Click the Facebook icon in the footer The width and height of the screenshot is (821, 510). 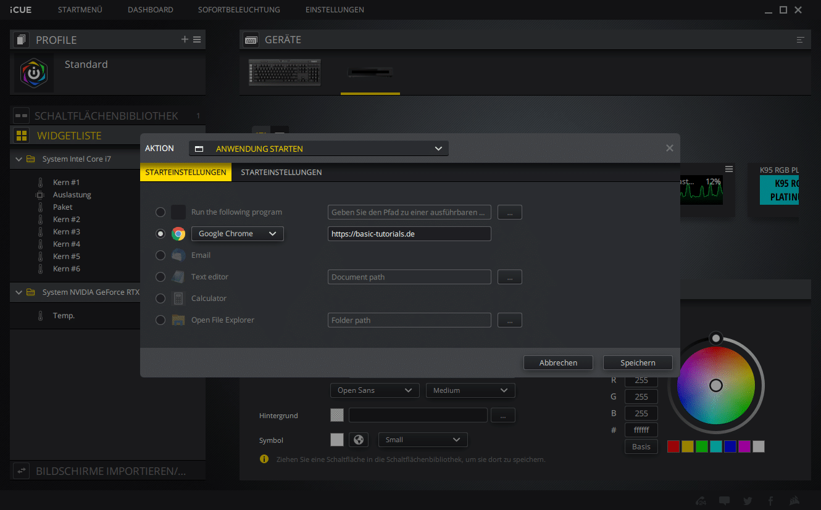click(x=770, y=501)
